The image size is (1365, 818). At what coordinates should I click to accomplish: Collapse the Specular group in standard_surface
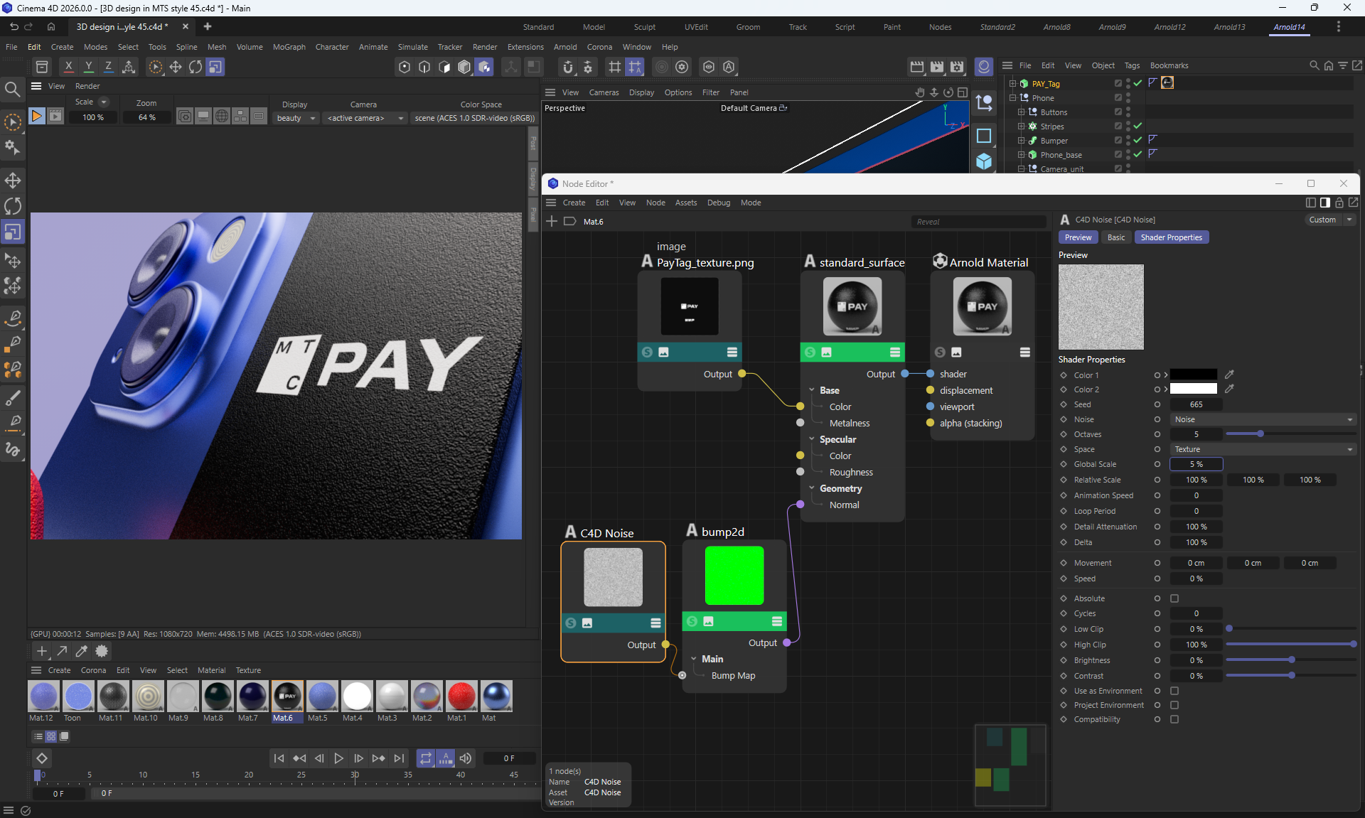click(812, 439)
